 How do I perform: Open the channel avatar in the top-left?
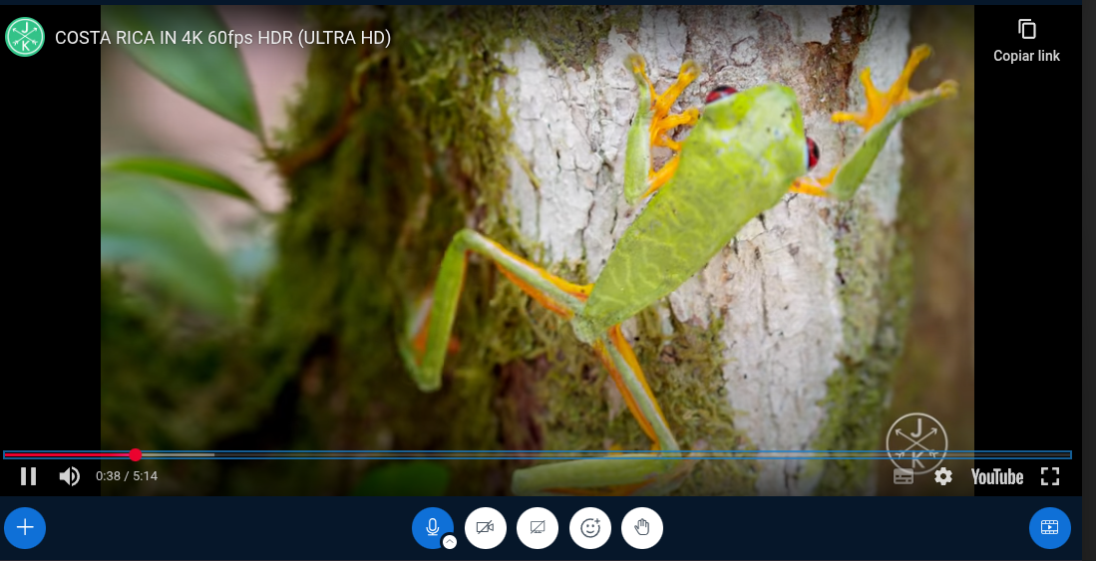pos(25,37)
